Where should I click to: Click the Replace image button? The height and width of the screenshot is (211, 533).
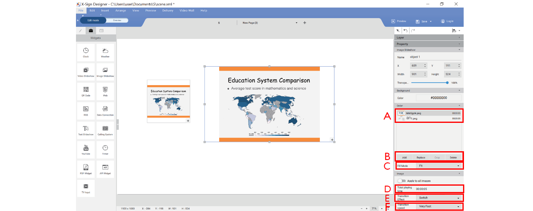(x=421, y=158)
